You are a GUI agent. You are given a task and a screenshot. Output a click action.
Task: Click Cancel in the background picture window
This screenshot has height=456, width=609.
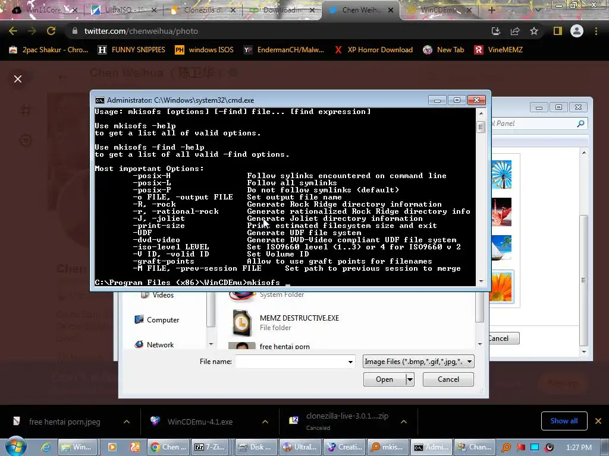(504, 338)
